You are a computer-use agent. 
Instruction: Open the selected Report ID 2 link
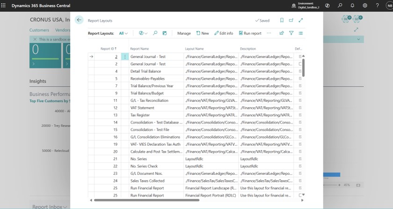[116, 57]
